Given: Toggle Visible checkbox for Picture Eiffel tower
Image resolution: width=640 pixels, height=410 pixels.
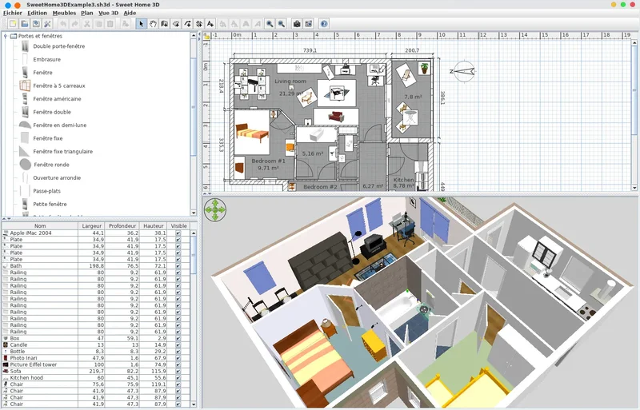Looking at the screenshot, I should click(x=178, y=364).
